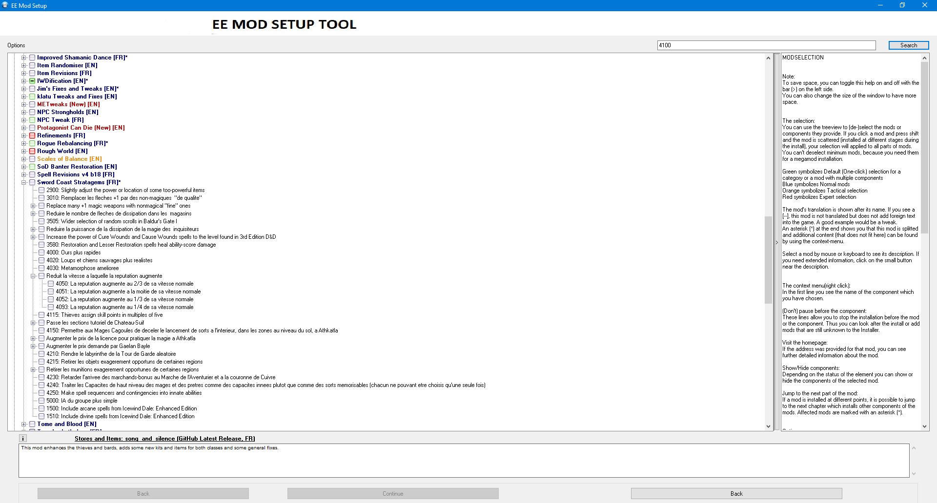Image resolution: width=937 pixels, height=503 pixels.
Task: Check component 2900 adjust too-powerful items
Action: tap(41, 190)
